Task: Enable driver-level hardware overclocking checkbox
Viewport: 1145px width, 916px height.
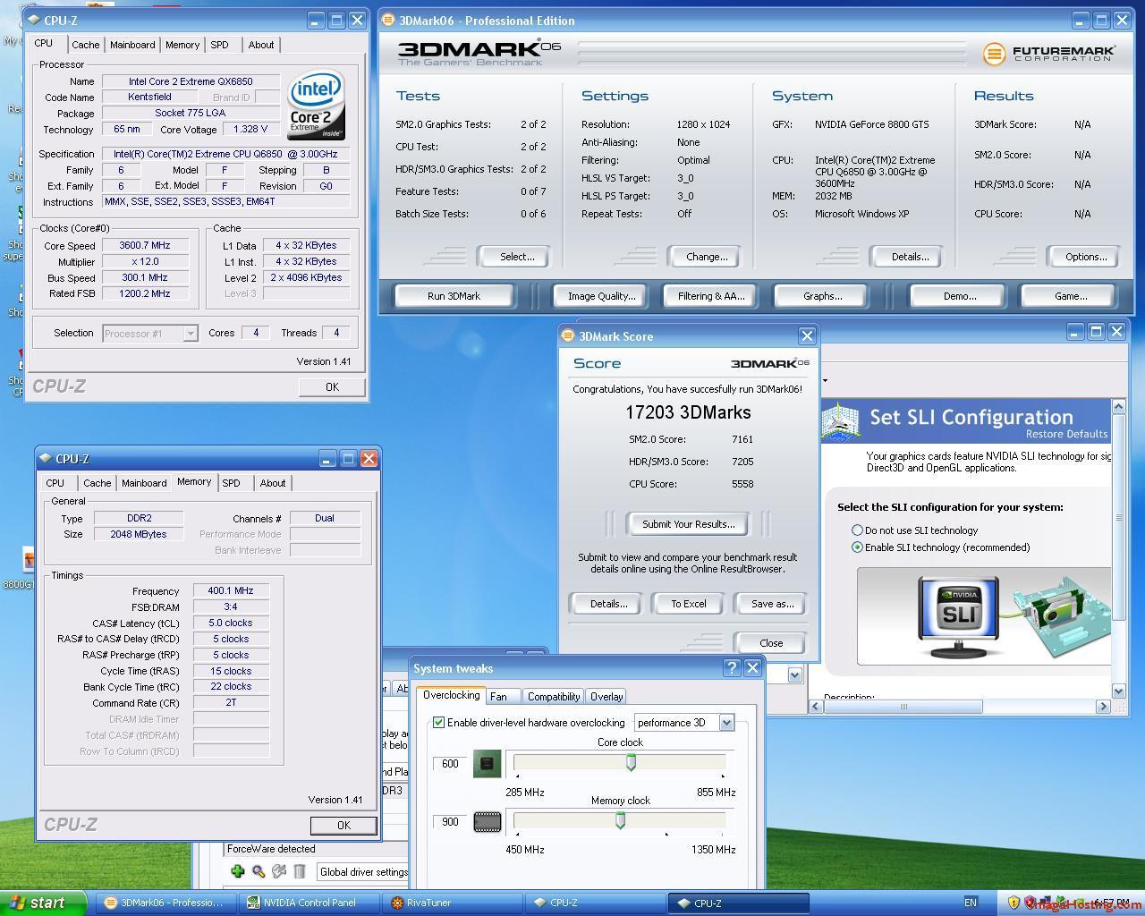Action: 438,723
